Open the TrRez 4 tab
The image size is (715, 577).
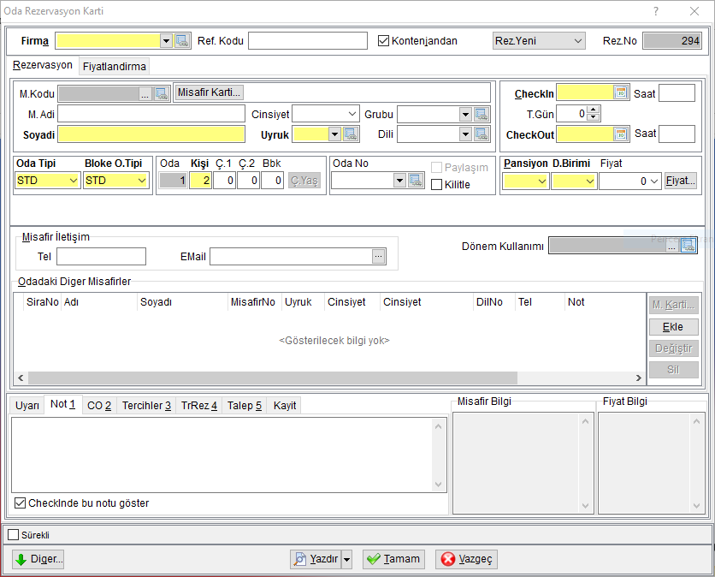pos(198,406)
